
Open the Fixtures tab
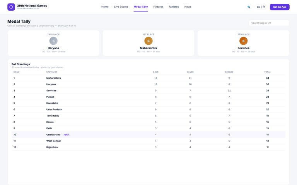point(158,7)
